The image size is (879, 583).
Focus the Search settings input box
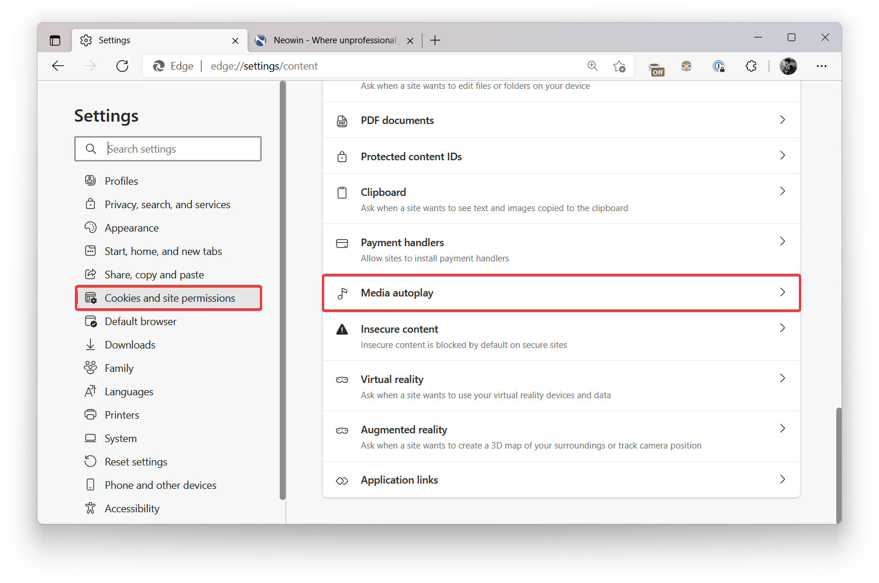168,149
